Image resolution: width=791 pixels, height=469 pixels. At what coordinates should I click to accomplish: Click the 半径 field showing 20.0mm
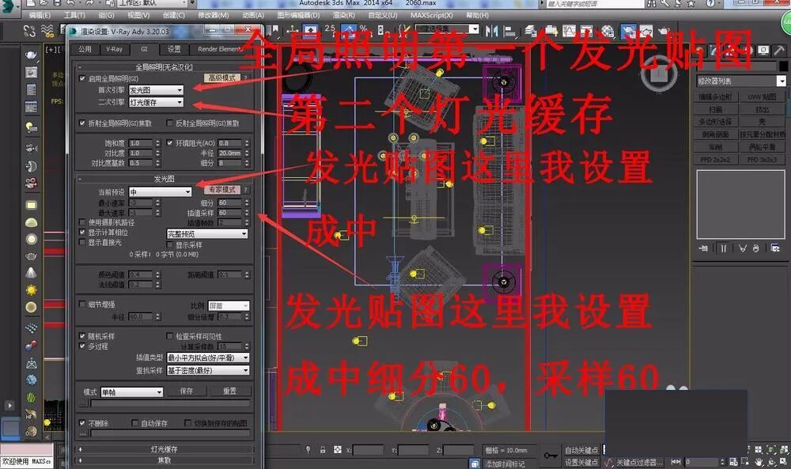(x=229, y=153)
